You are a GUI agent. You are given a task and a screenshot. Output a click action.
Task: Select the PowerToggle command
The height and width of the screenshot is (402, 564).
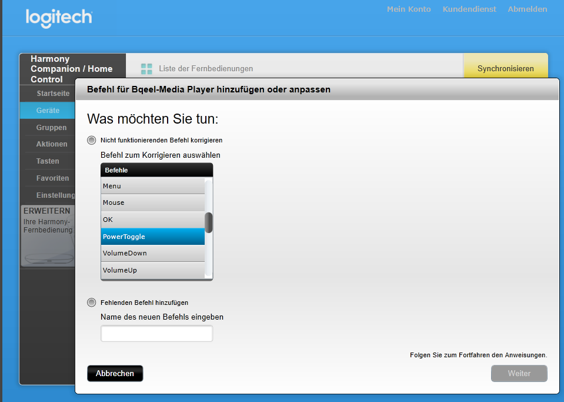coord(153,237)
